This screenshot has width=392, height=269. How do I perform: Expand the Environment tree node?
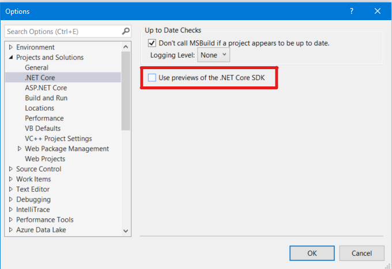pos(10,47)
